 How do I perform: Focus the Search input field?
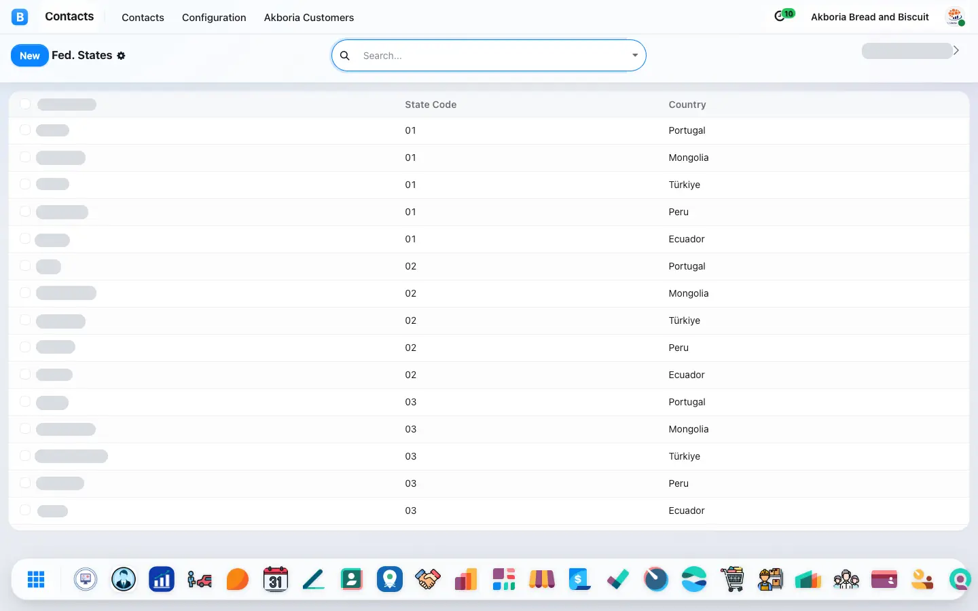[492, 56]
